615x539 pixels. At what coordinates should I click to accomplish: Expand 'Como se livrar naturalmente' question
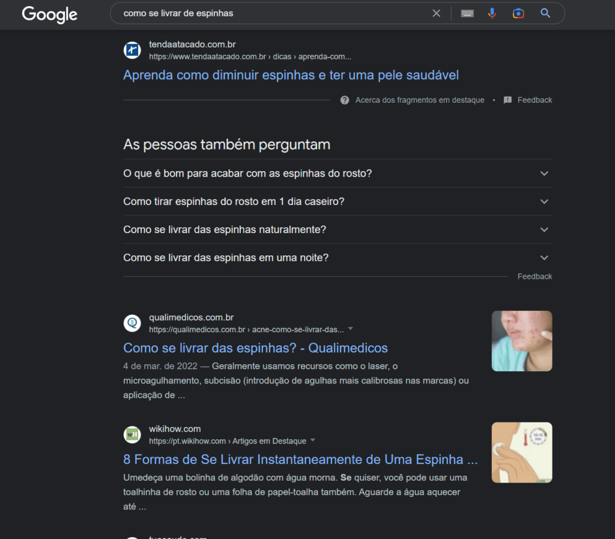(x=338, y=230)
